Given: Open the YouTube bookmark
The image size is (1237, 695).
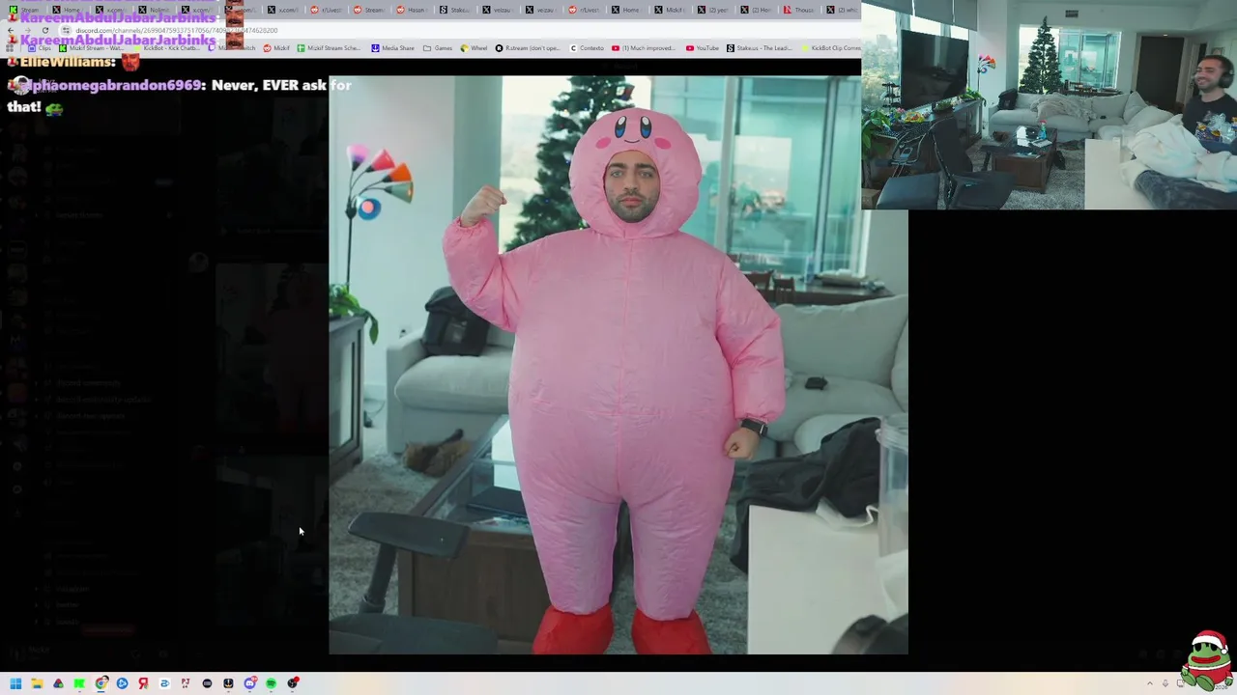Looking at the screenshot, I should pyautogui.click(x=703, y=48).
